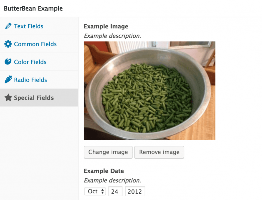Viewport: 262px width, 200px height.
Task: Click the pencil icon beside Text Fields
Action: click(8, 26)
